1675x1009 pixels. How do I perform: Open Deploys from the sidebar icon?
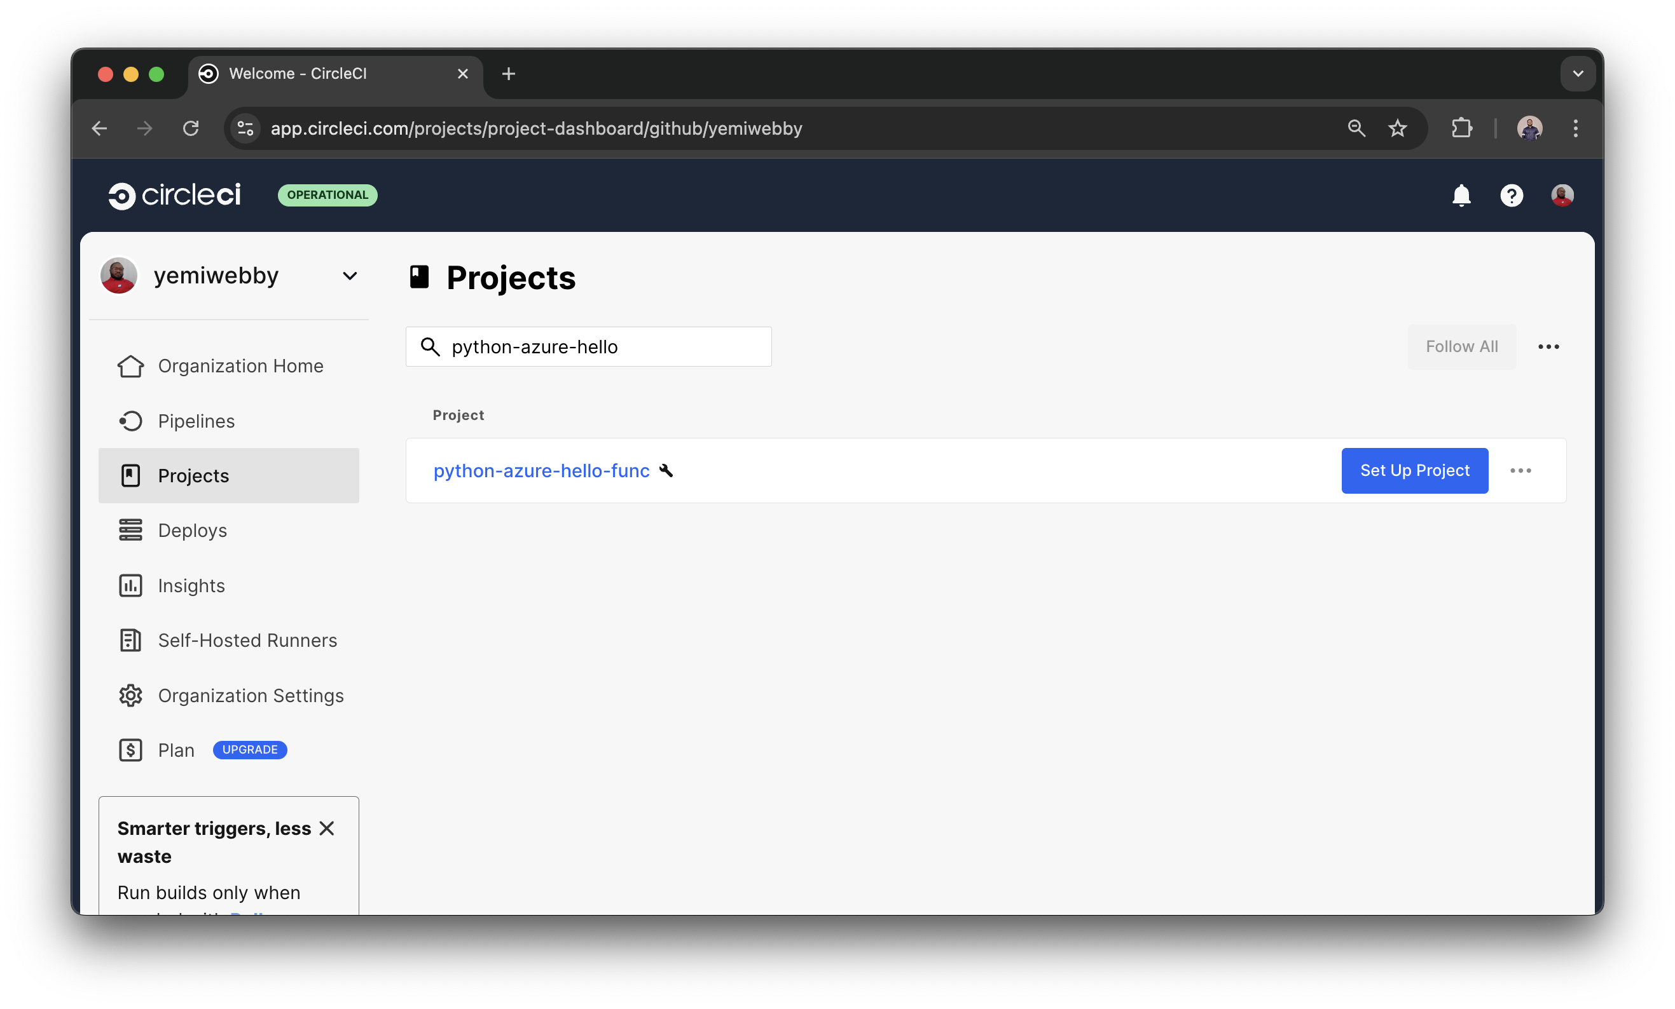(130, 531)
